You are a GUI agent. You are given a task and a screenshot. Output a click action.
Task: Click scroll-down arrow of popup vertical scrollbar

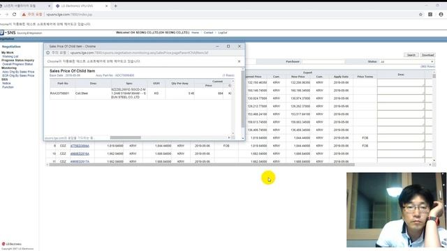(x=243, y=138)
